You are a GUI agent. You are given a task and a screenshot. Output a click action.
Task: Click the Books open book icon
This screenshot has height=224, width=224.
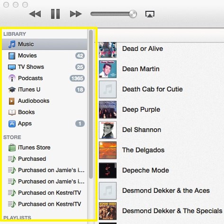point(12,112)
